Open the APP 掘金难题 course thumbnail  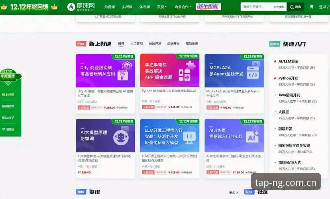pyautogui.click(x=170, y=70)
